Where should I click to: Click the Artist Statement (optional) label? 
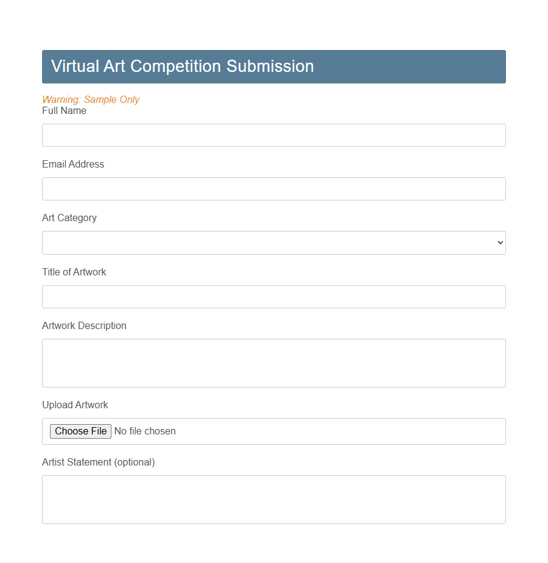(x=98, y=462)
